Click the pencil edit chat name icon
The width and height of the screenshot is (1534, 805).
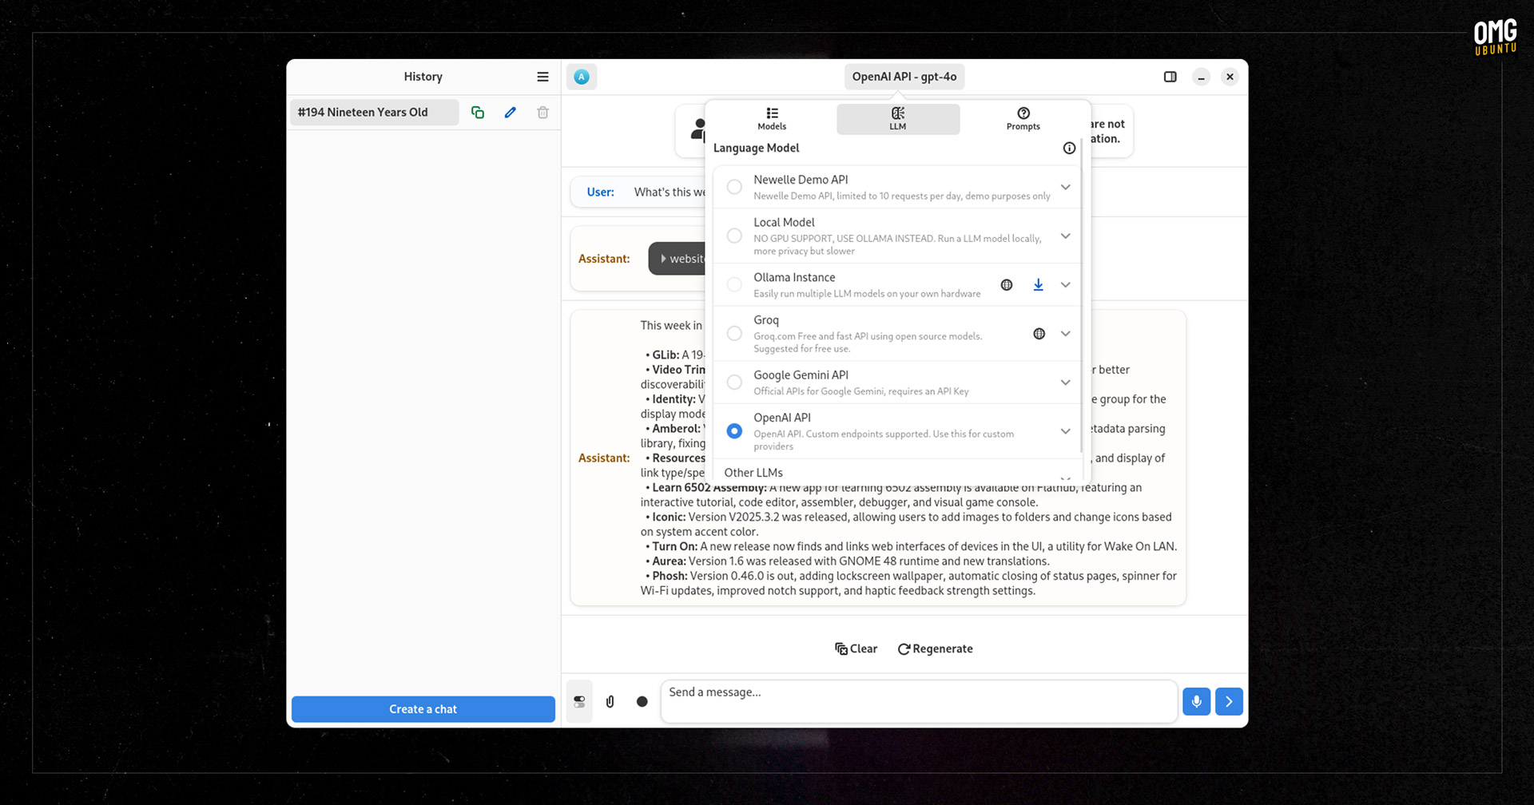pyautogui.click(x=511, y=113)
